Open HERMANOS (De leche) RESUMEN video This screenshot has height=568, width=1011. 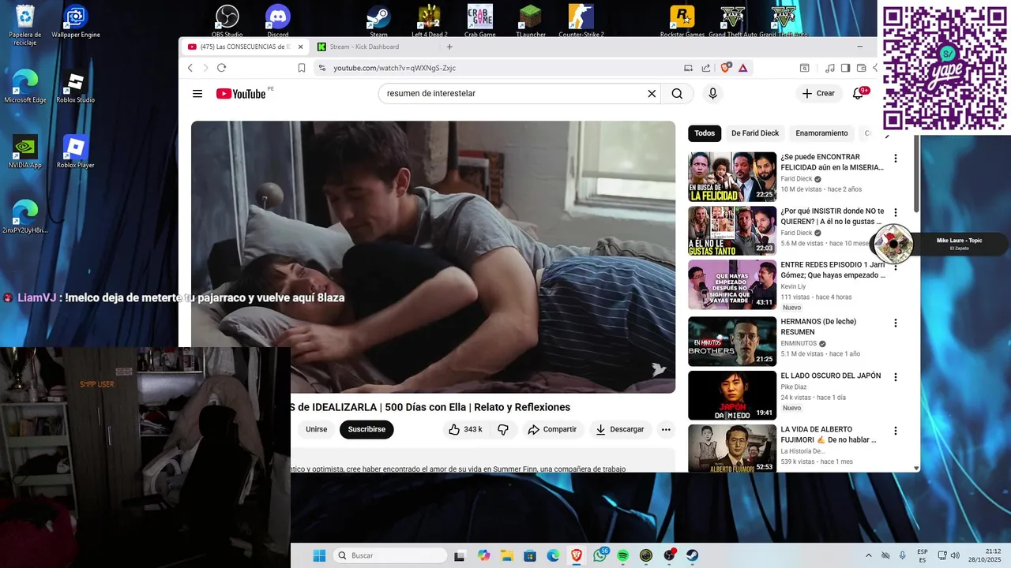click(732, 342)
